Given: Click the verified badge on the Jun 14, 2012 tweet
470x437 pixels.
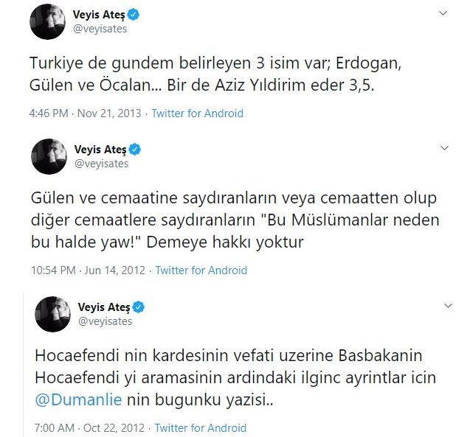Looking at the screenshot, I should pyautogui.click(x=135, y=149).
